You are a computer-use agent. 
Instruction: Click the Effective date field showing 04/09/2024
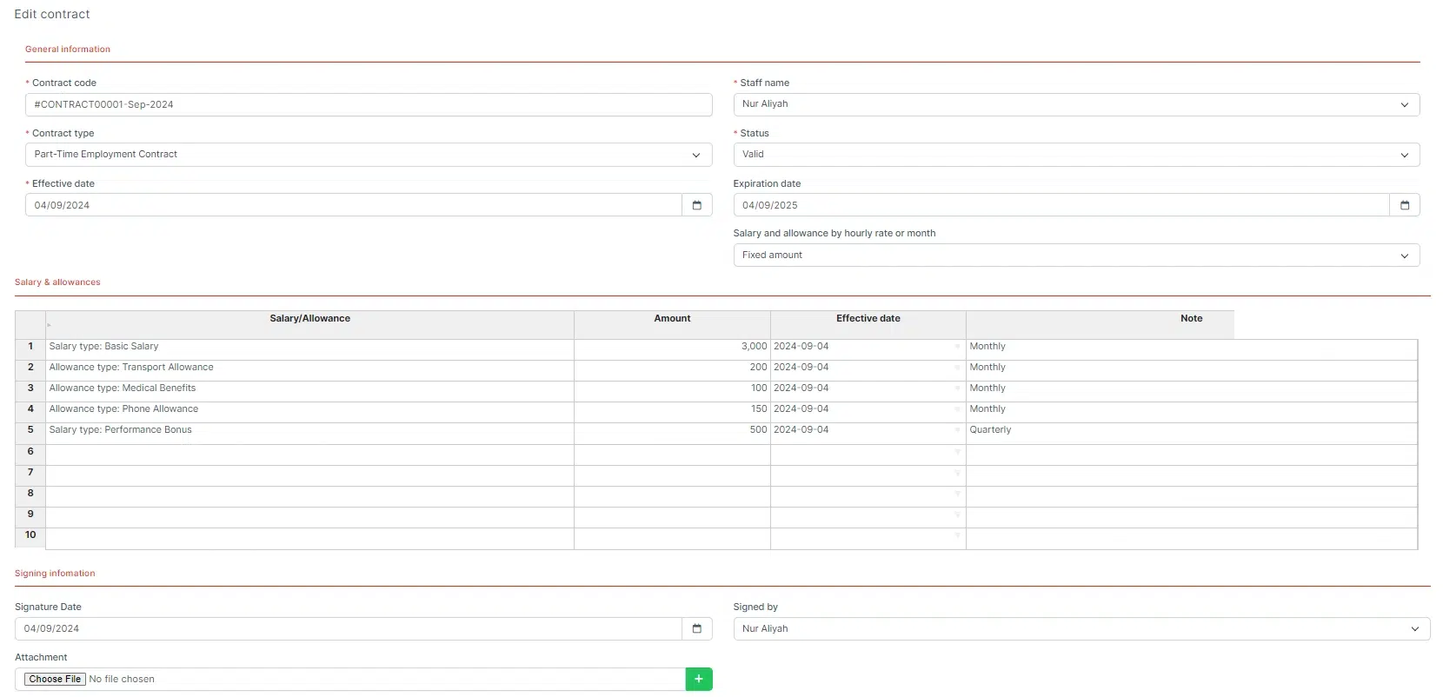(354, 205)
